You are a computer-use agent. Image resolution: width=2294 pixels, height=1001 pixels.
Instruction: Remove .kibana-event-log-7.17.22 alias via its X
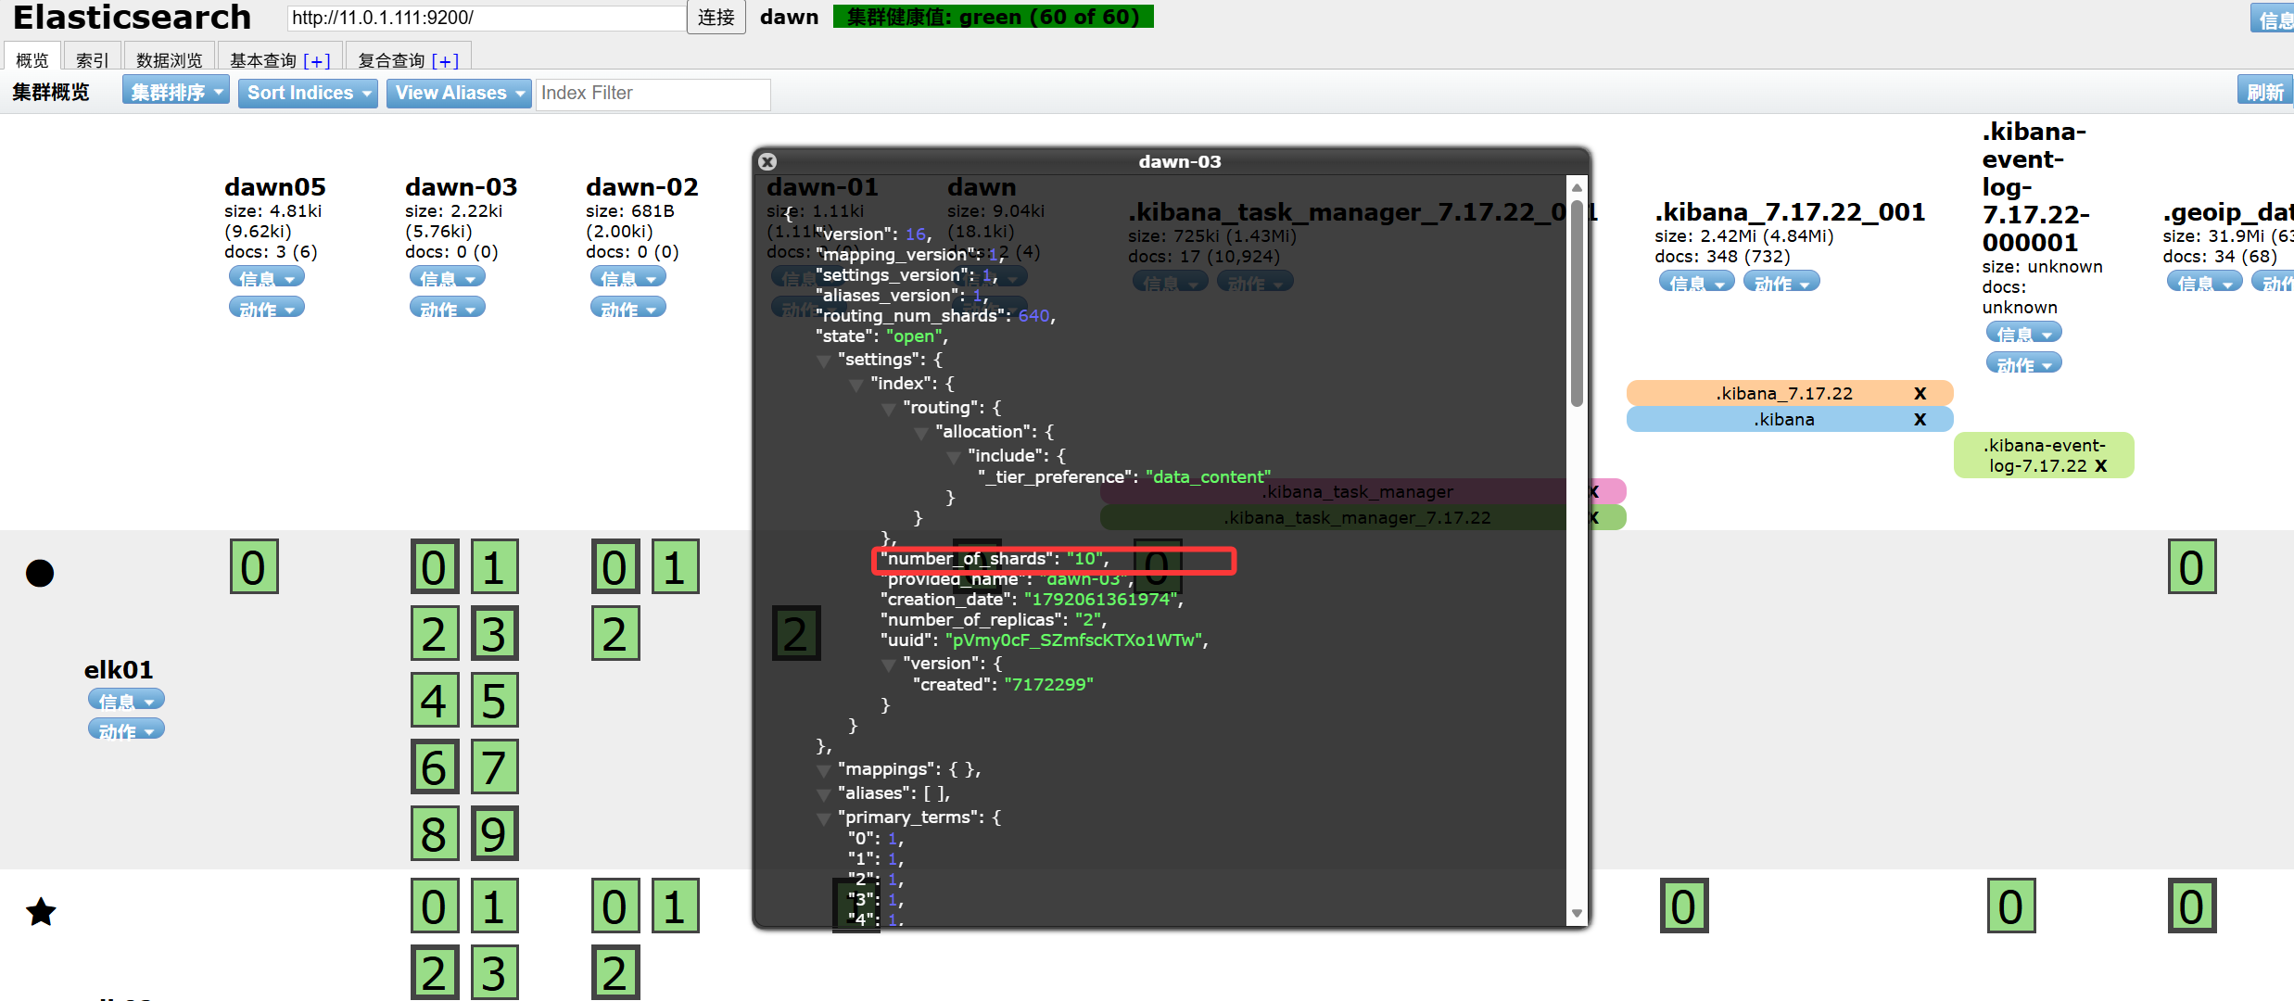(x=2101, y=465)
